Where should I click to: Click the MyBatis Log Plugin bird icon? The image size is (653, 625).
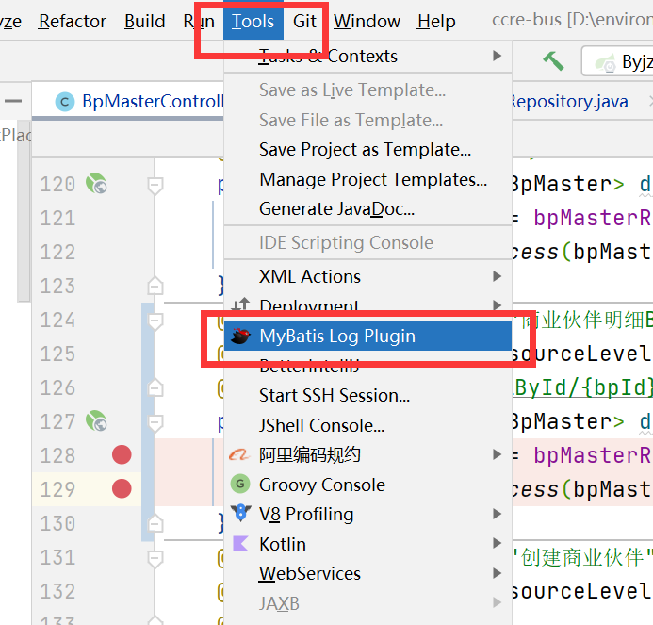[x=240, y=336]
